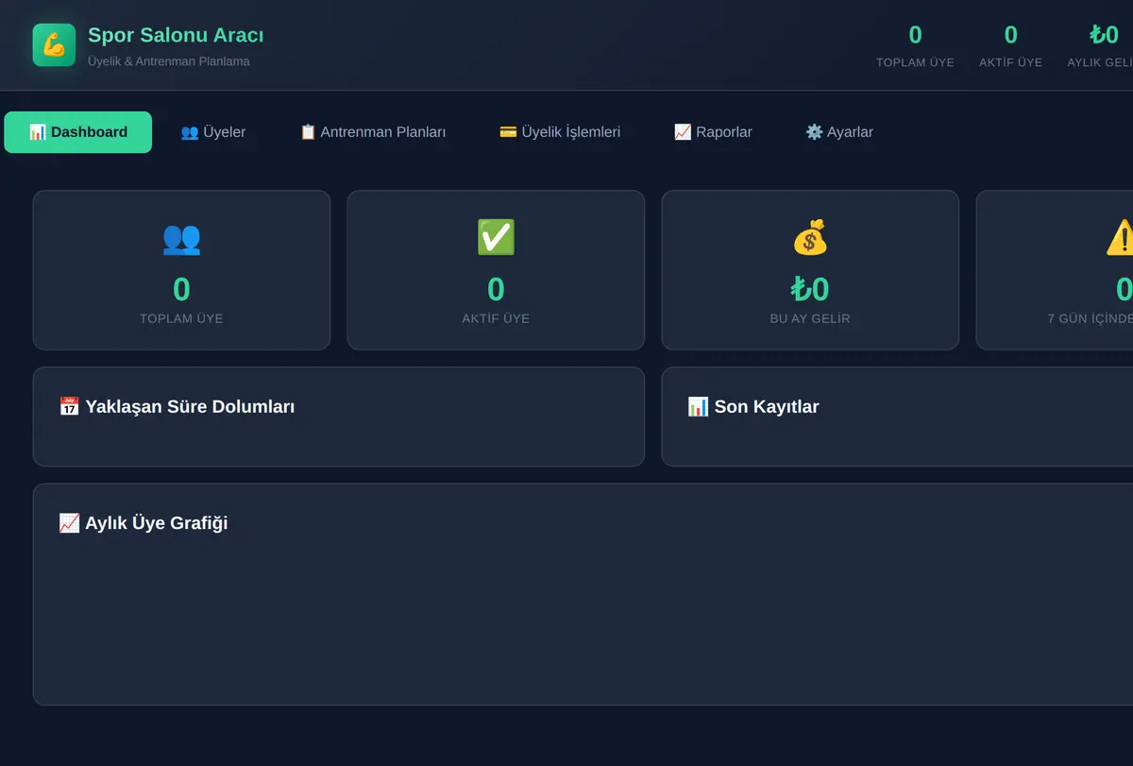Open the Raporlar tab
Image resolution: width=1133 pixels, height=766 pixels.
713,132
